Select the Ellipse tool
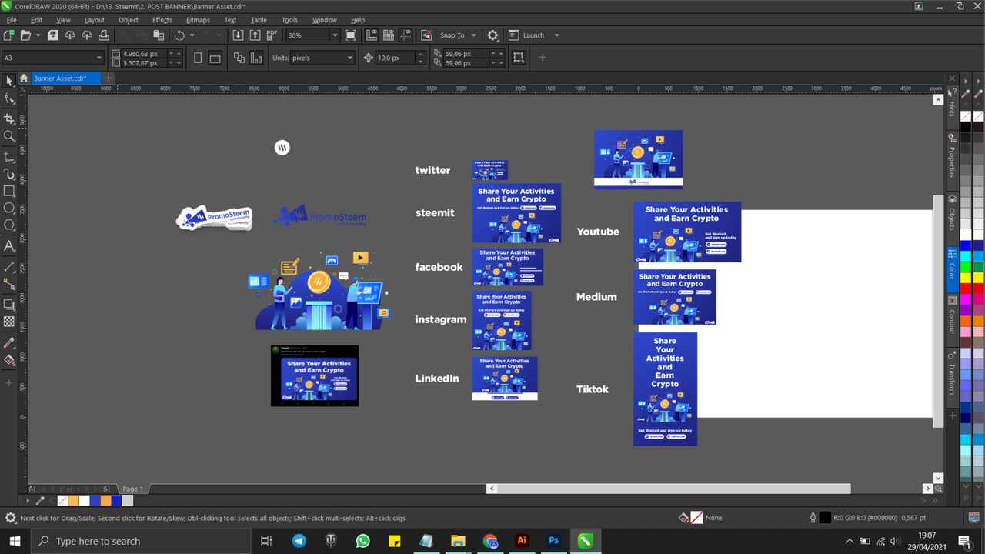985x554 pixels. (9, 209)
